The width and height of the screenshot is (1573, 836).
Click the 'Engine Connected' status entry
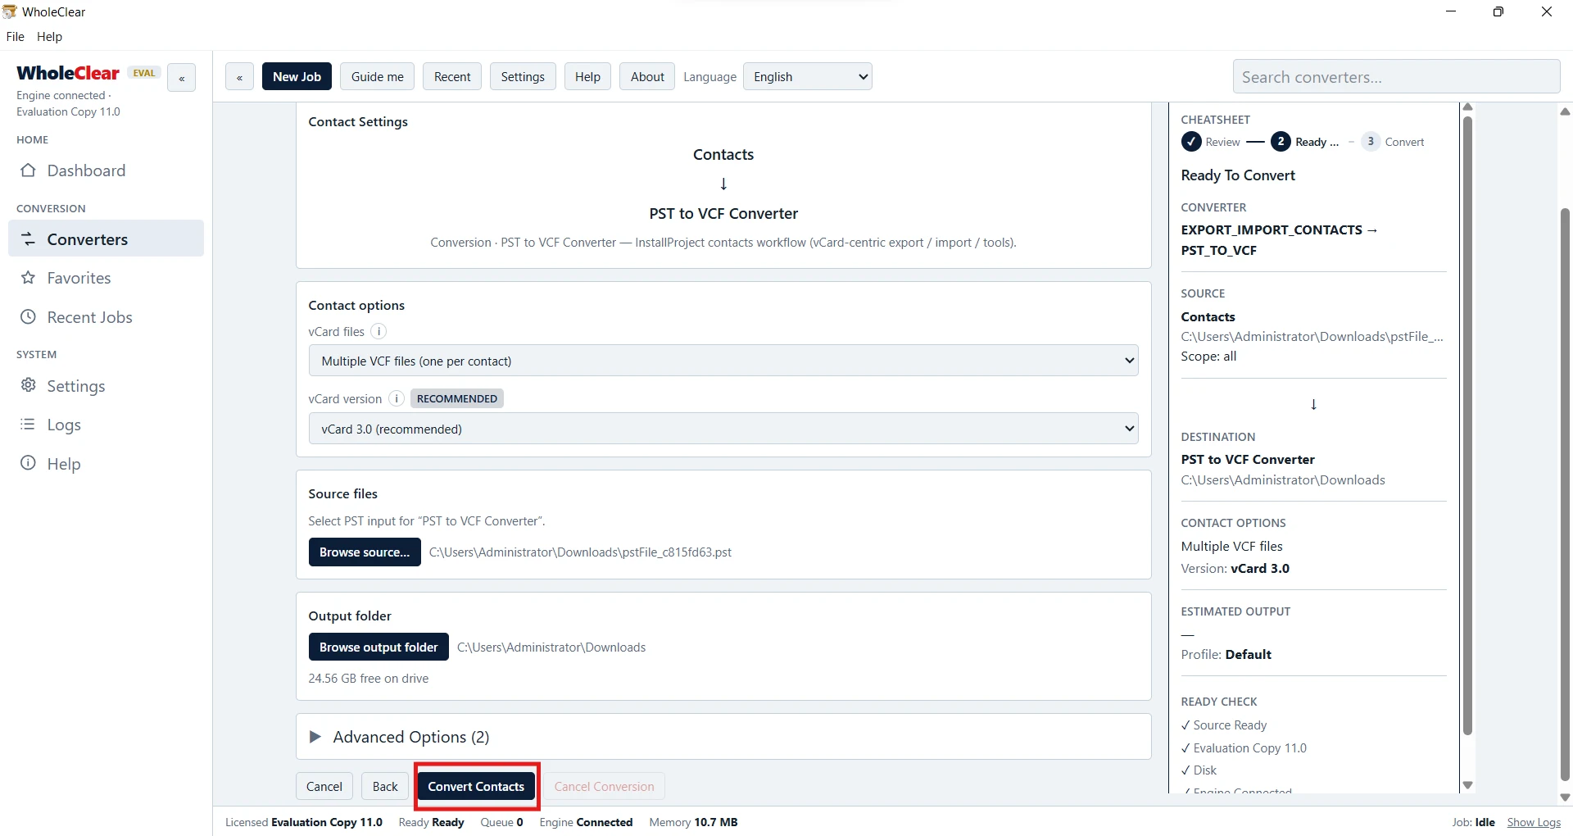586,822
